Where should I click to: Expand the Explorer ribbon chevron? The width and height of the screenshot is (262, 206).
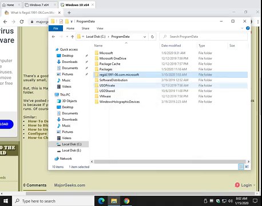coord(242,28)
